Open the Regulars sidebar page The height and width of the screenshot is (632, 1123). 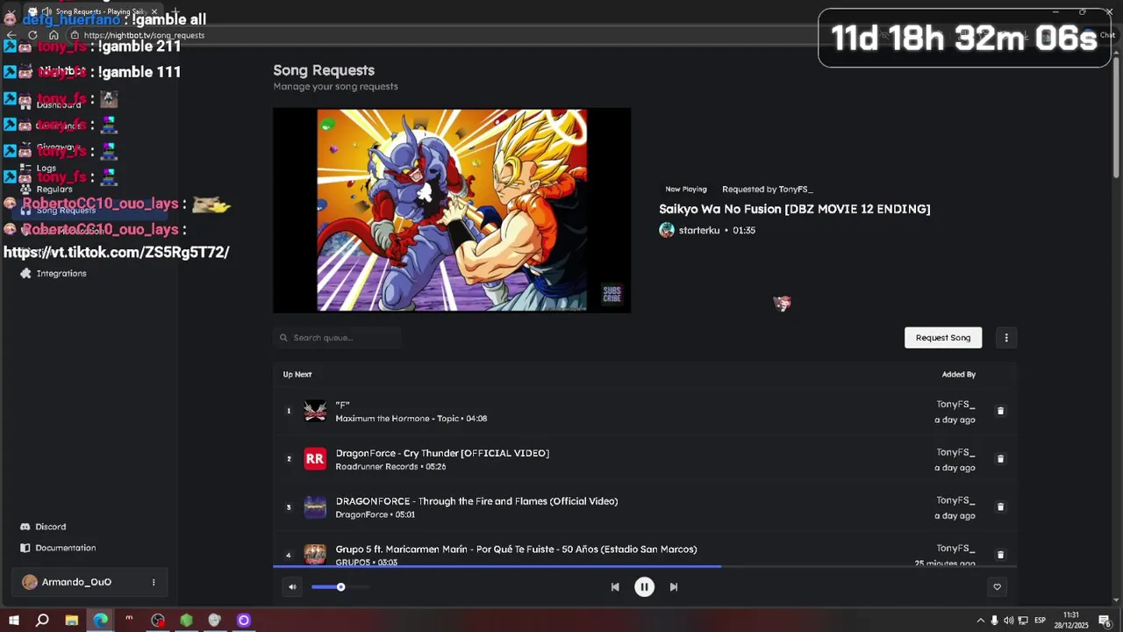point(54,190)
